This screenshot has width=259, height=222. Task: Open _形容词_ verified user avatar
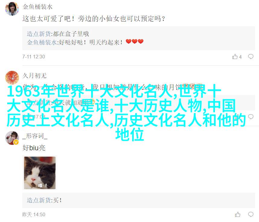coord(12,138)
